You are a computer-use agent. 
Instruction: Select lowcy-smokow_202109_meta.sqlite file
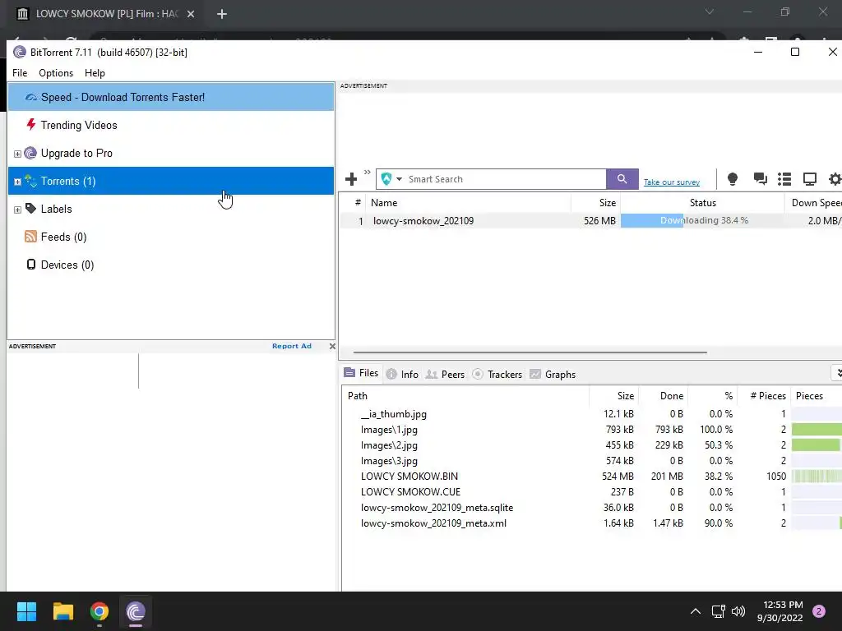[x=592, y=507]
